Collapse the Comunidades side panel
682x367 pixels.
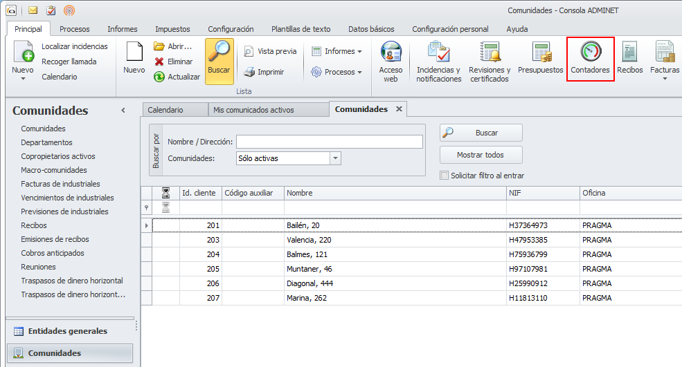click(123, 111)
